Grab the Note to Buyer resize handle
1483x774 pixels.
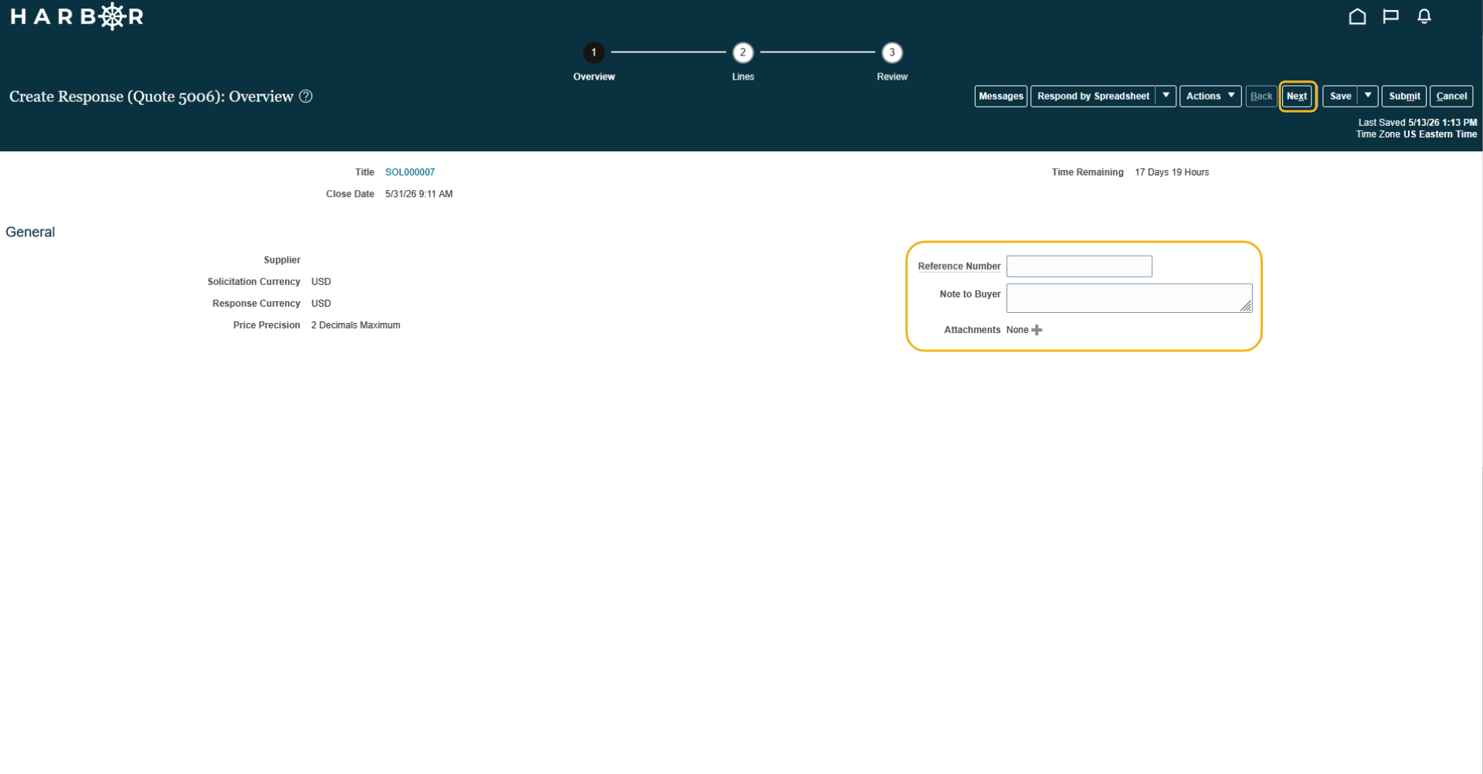pos(1246,307)
